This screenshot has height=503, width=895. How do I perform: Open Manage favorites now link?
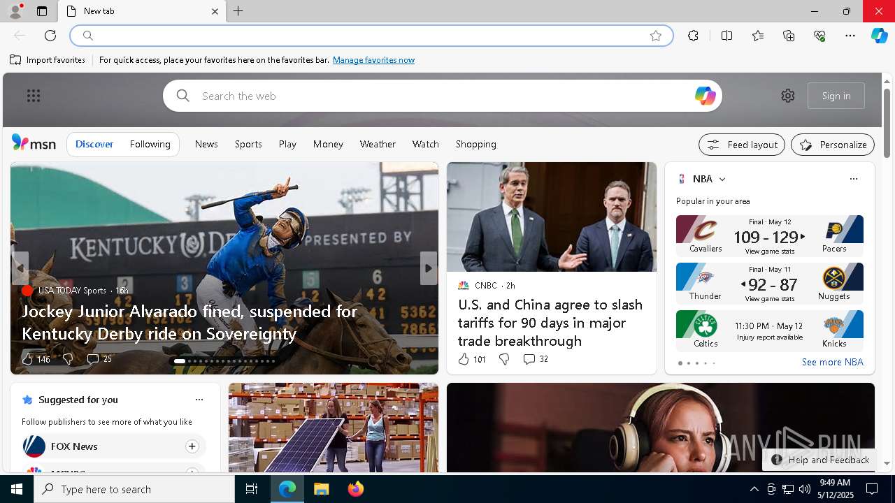(x=373, y=60)
